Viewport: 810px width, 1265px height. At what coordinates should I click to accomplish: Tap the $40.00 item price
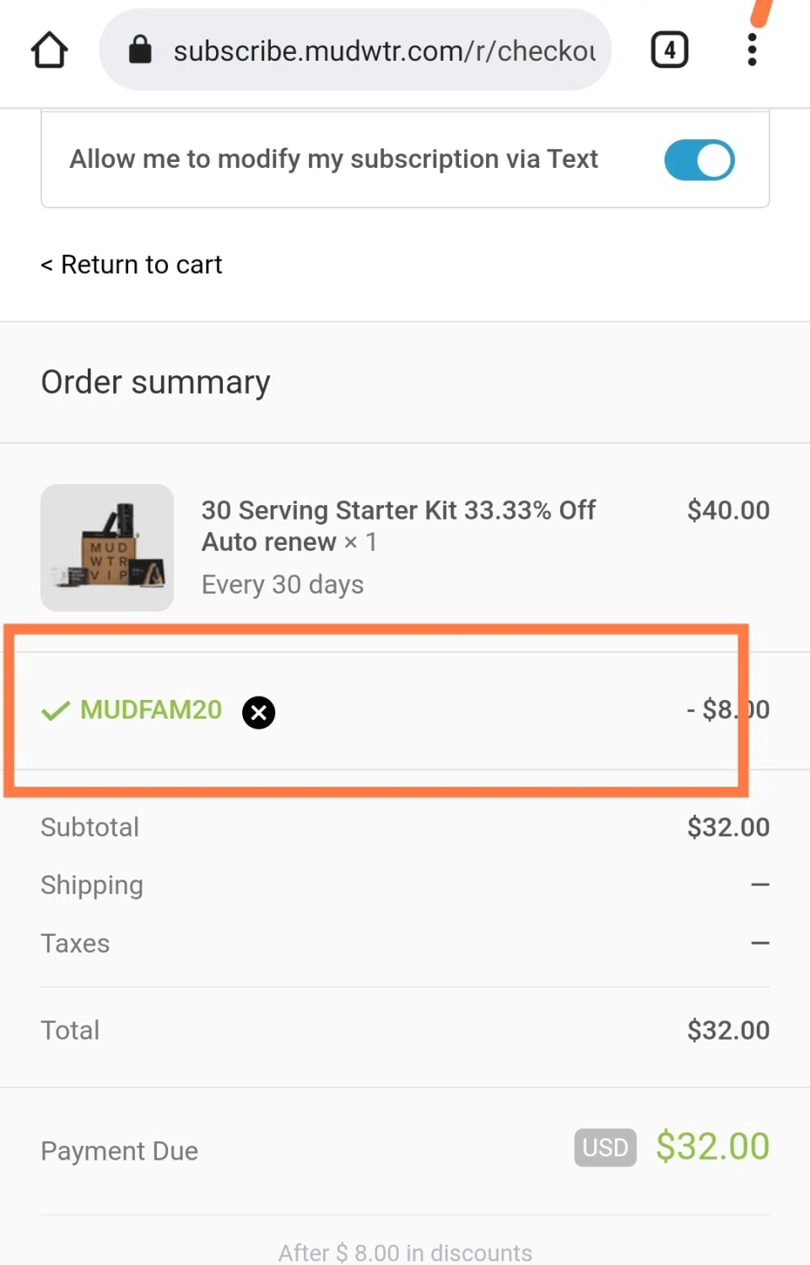tap(728, 510)
